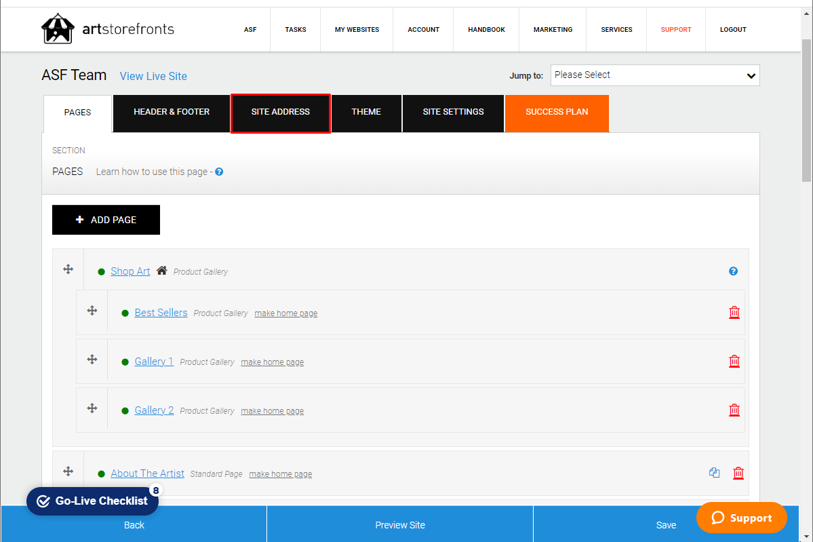This screenshot has width=813, height=542.
Task: Grab move handle for Shop Art row
Action: [68, 269]
